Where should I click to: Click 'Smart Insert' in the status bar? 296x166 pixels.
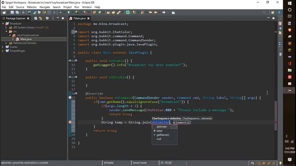point(140,163)
